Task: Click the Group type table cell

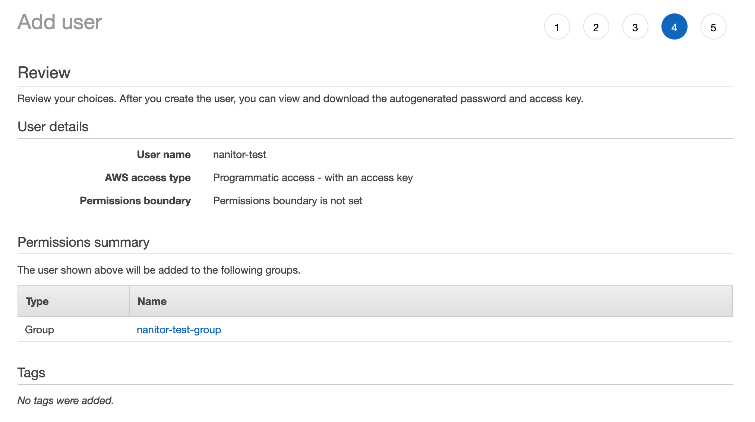Action: pyautogui.click(x=40, y=330)
